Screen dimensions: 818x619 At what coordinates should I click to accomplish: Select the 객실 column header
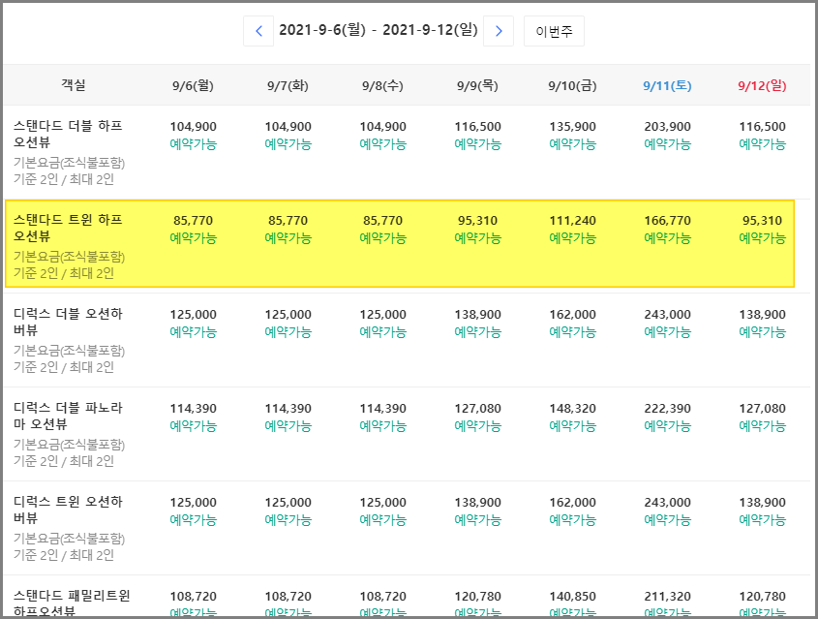click(x=74, y=84)
